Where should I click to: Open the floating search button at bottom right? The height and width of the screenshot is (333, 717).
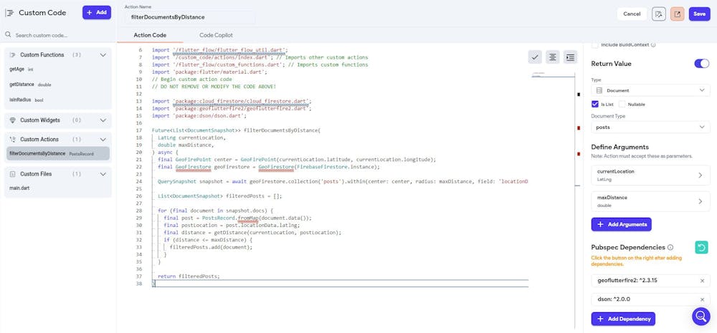click(701, 316)
